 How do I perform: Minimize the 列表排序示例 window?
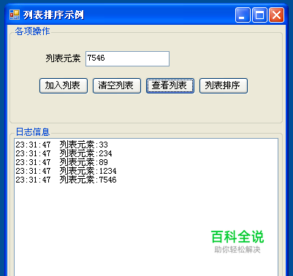(x=243, y=15)
